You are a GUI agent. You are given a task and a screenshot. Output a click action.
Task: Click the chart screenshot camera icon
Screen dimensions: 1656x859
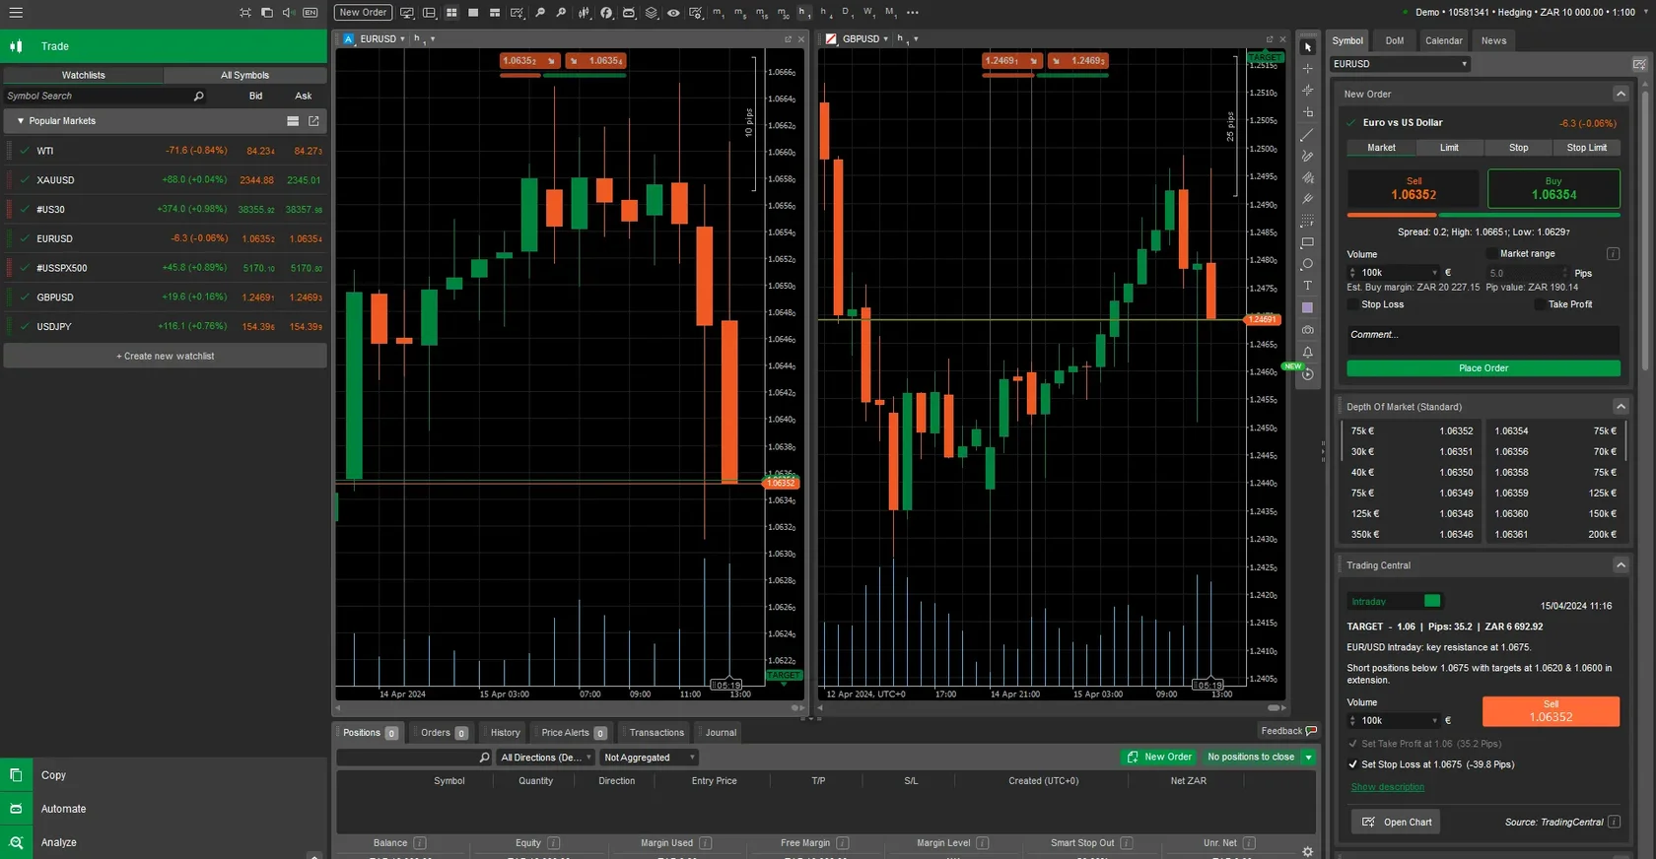1308,330
